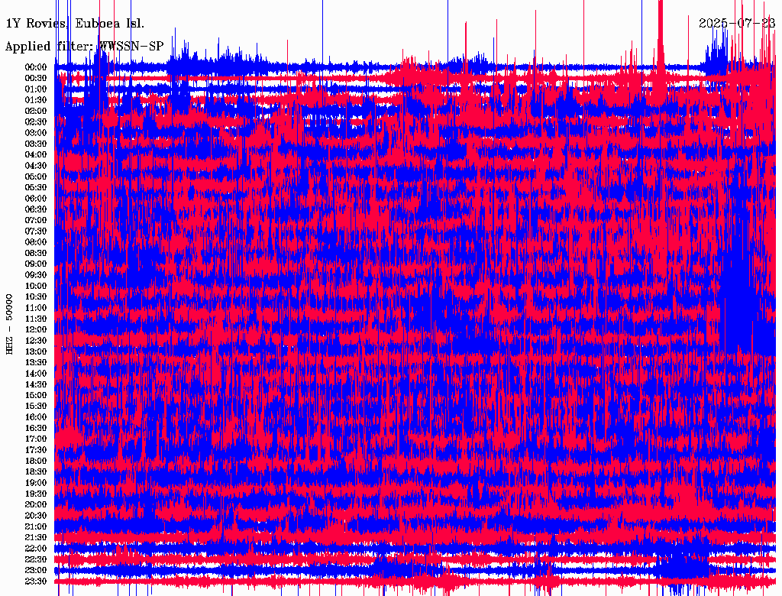The image size is (782, 596).
Task: Click the date label 2025-07-23
Action: point(737,23)
